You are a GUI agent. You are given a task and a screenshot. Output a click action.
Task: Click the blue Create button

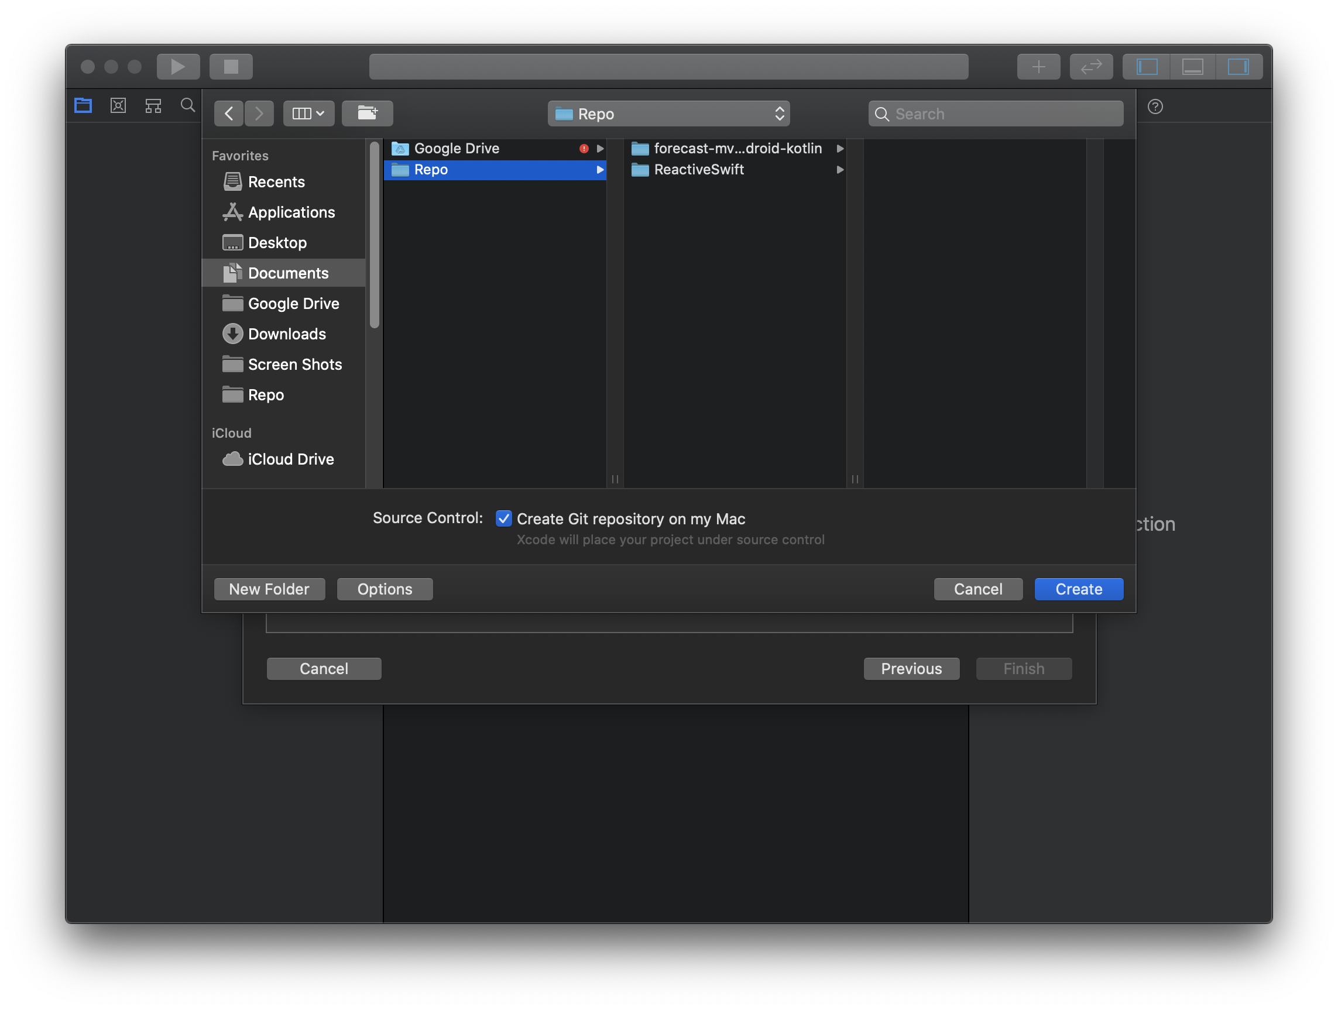1079,589
